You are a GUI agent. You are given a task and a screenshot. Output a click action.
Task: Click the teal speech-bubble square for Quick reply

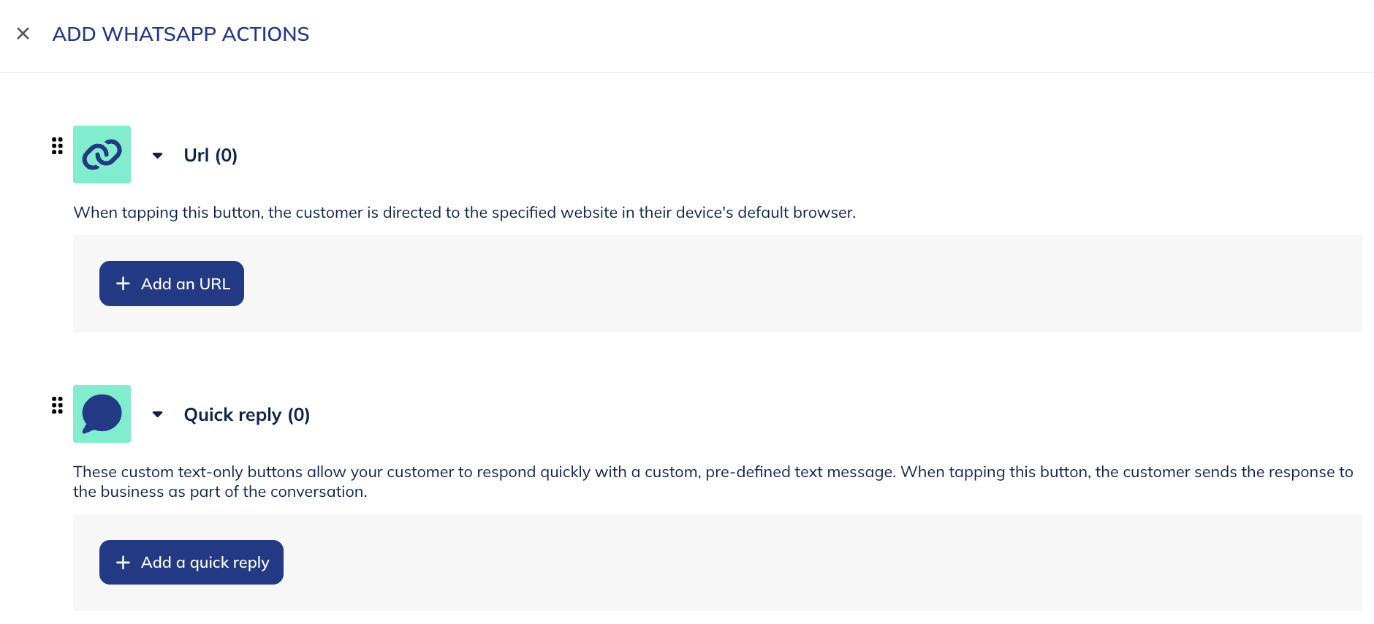click(x=102, y=414)
